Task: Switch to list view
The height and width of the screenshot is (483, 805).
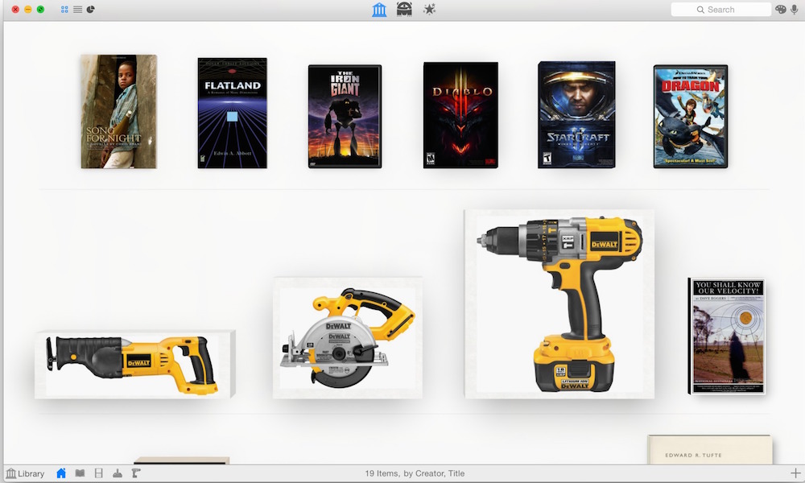Action: point(77,10)
